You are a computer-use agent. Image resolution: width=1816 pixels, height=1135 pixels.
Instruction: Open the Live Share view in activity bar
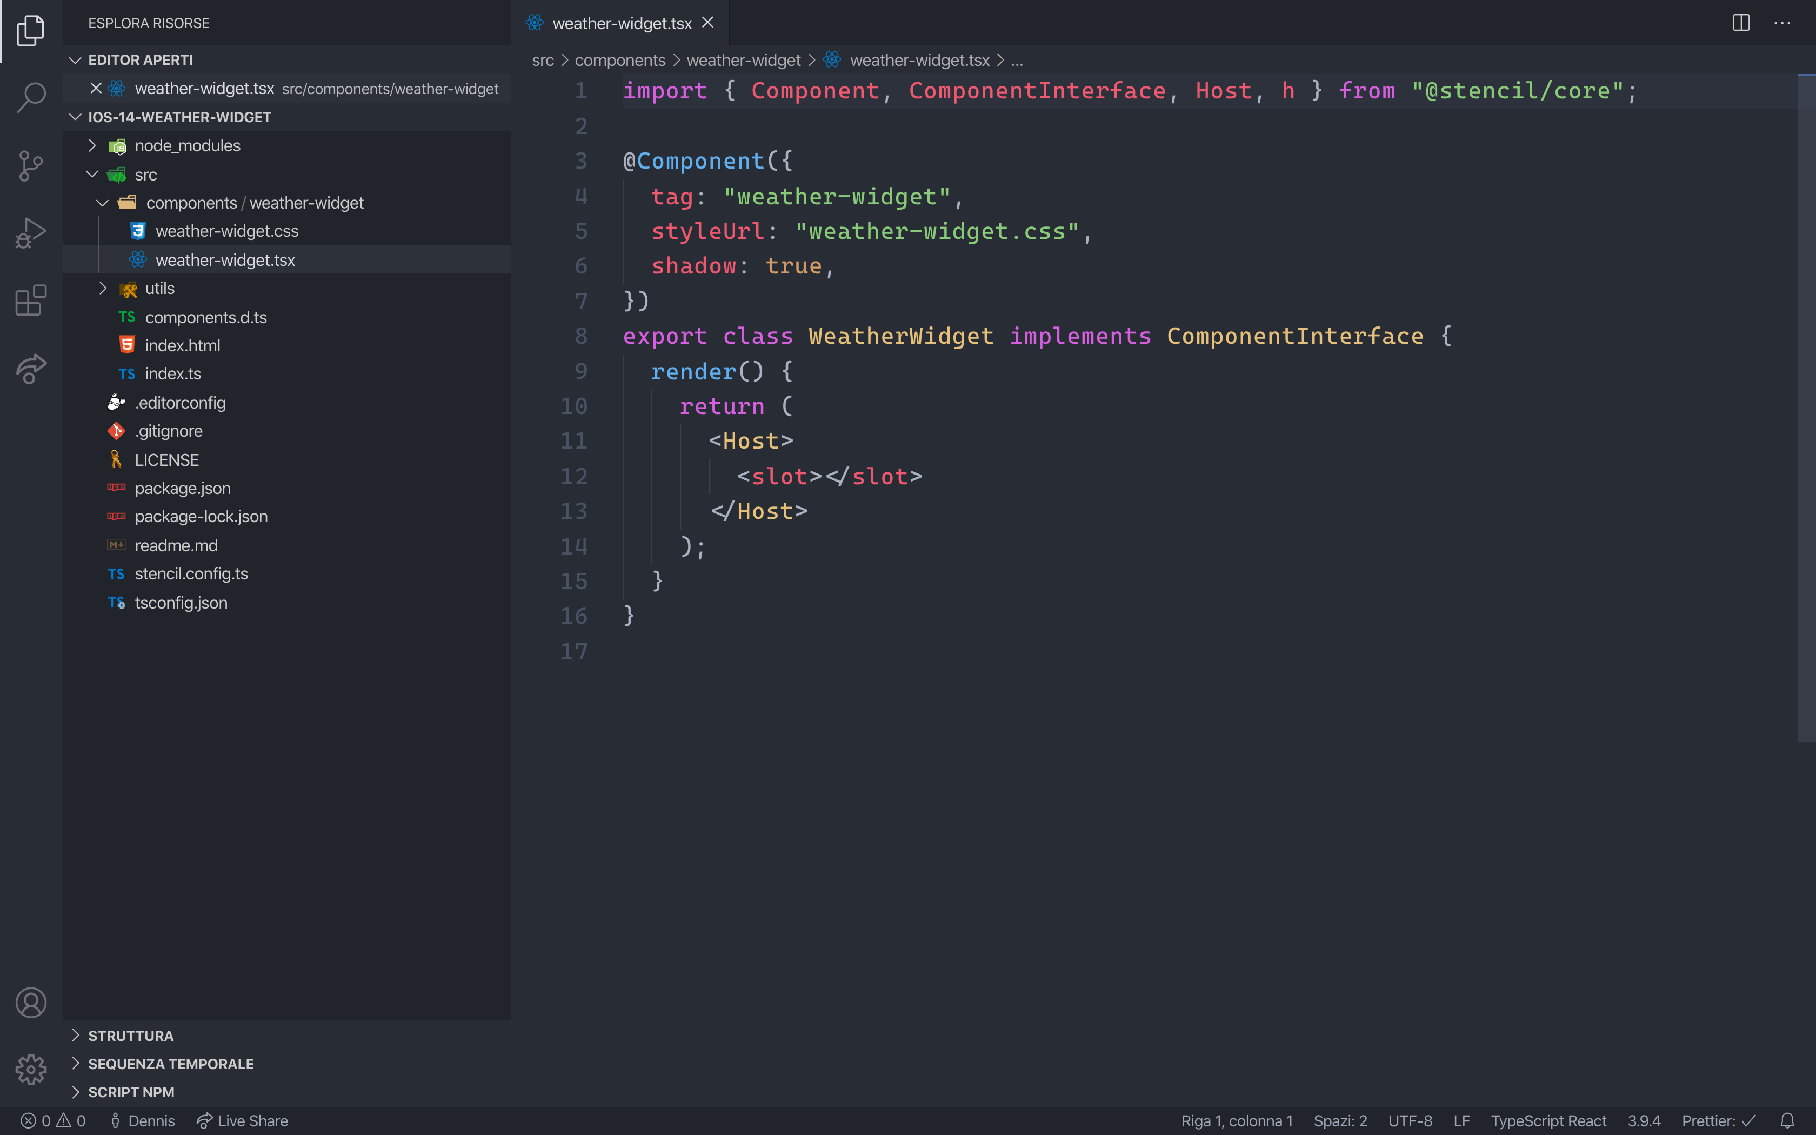tap(31, 368)
